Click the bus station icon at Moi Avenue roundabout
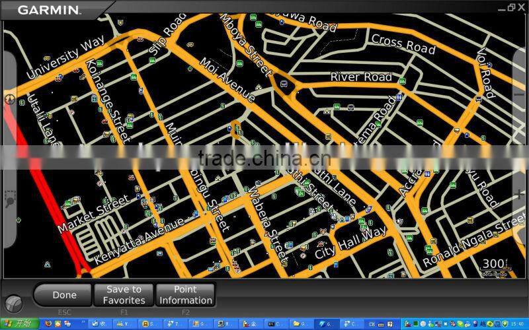Screen dimensions: 529x330 tap(284, 83)
